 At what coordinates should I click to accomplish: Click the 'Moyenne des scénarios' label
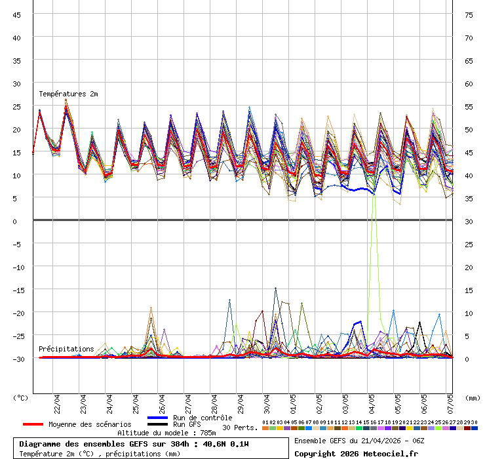point(90,424)
